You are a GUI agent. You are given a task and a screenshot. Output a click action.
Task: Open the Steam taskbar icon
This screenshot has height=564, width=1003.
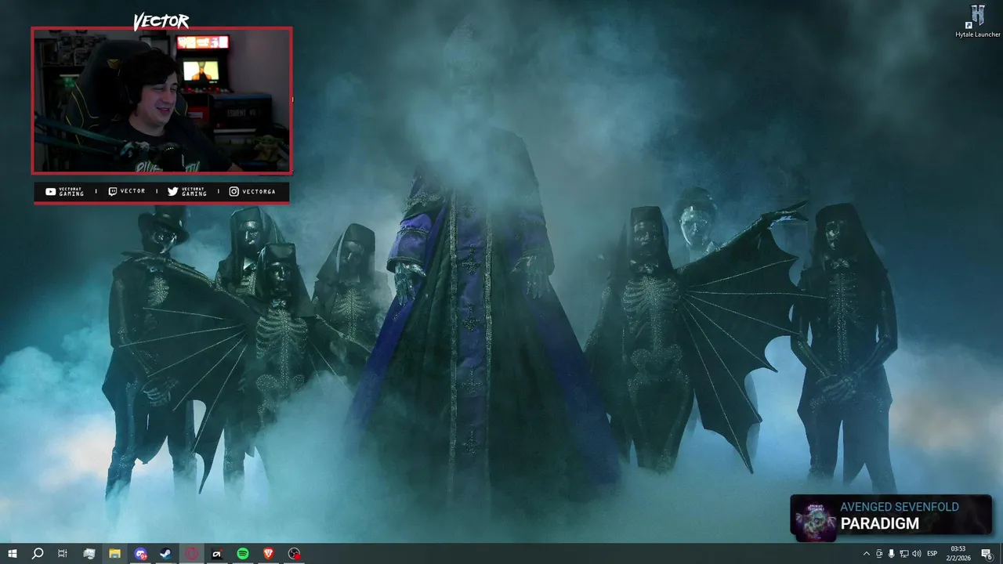tap(166, 554)
